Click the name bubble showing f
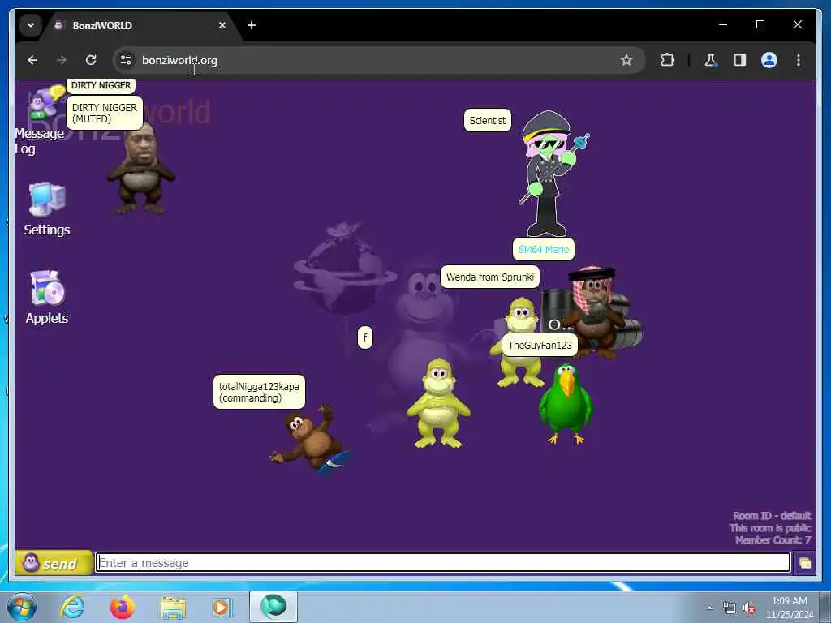 pyautogui.click(x=365, y=337)
